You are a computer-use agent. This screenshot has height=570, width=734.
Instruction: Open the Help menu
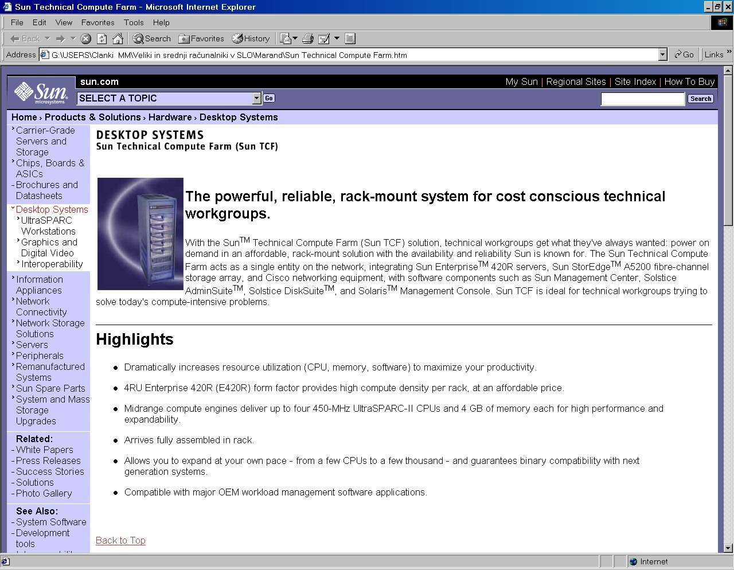161,22
